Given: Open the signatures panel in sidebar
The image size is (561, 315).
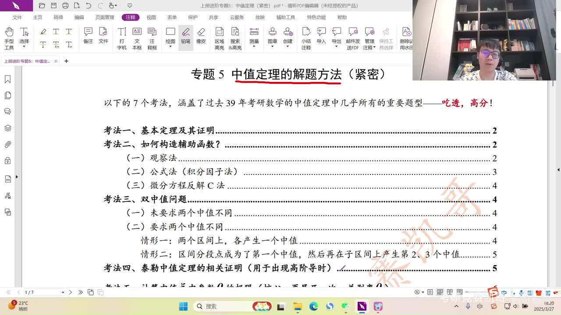Looking at the screenshot, I should pos(8,196).
